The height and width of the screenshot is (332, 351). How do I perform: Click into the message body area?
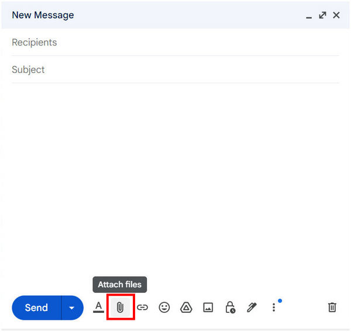(x=175, y=179)
